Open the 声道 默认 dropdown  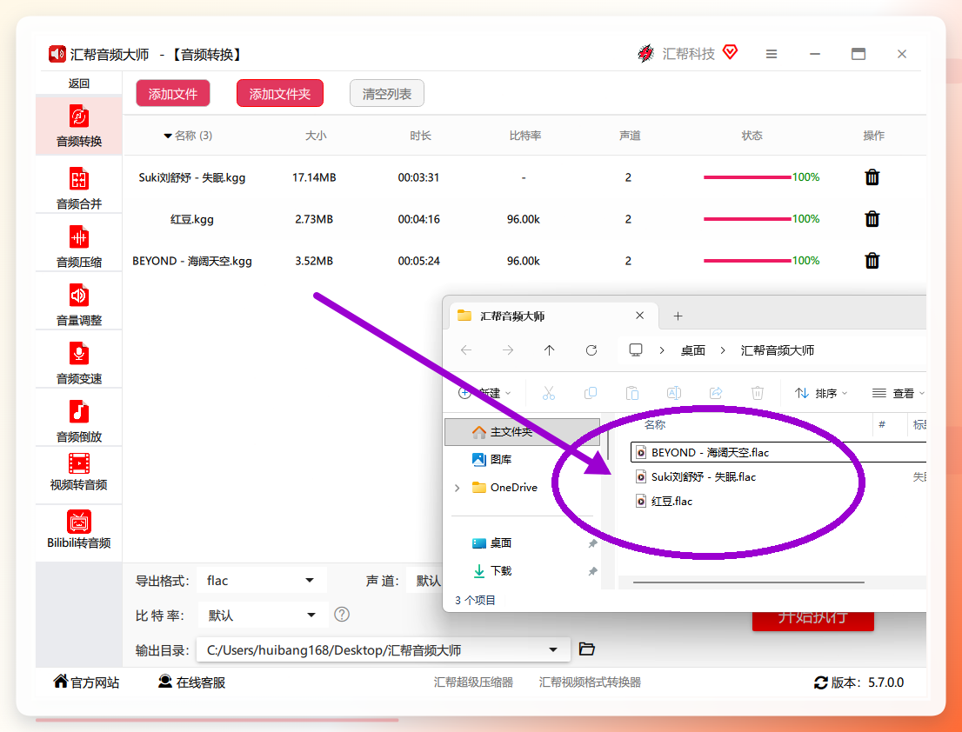point(424,581)
